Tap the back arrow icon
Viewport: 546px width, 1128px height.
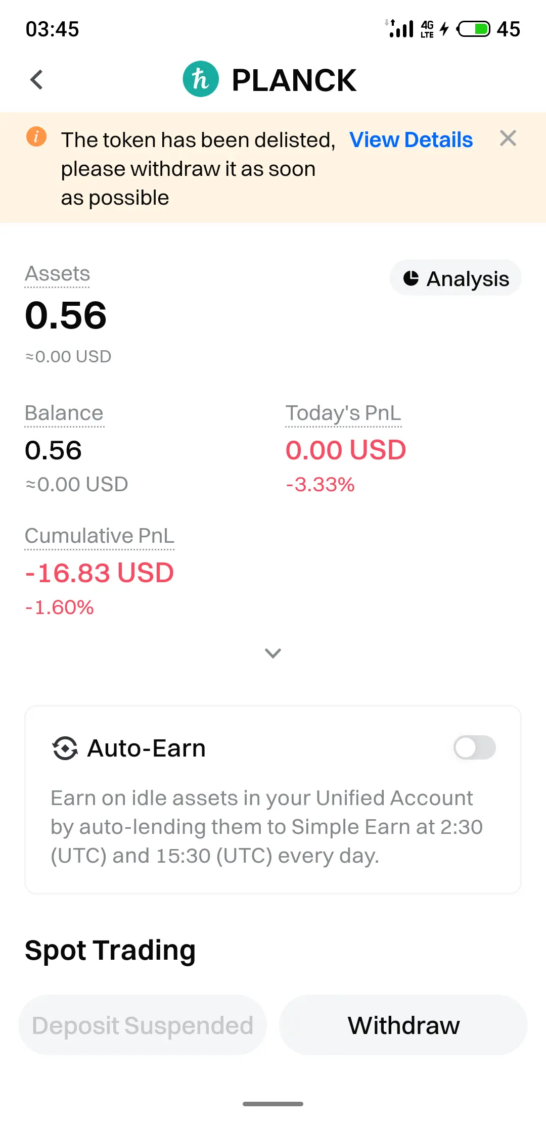(x=36, y=80)
